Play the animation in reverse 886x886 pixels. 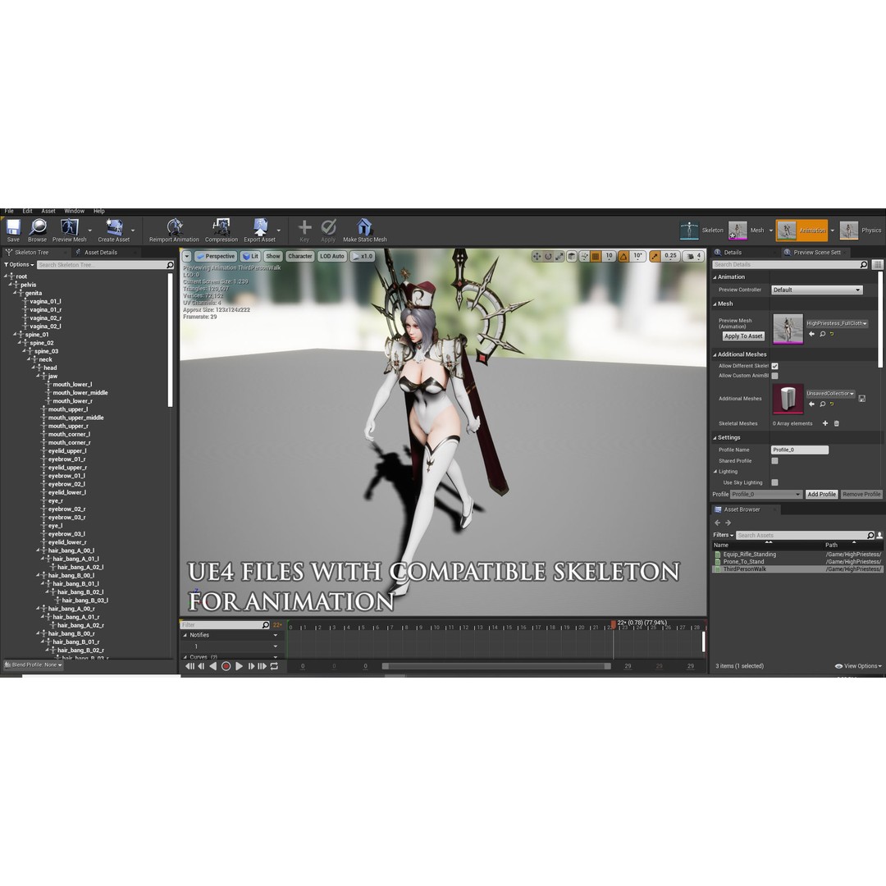click(x=213, y=666)
